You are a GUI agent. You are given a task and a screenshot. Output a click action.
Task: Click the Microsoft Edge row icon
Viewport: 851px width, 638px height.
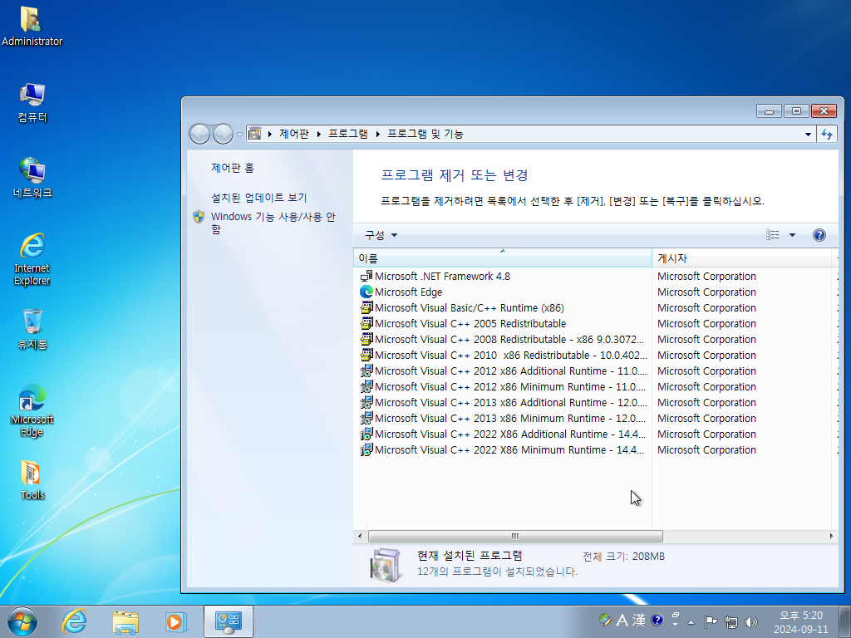click(366, 292)
